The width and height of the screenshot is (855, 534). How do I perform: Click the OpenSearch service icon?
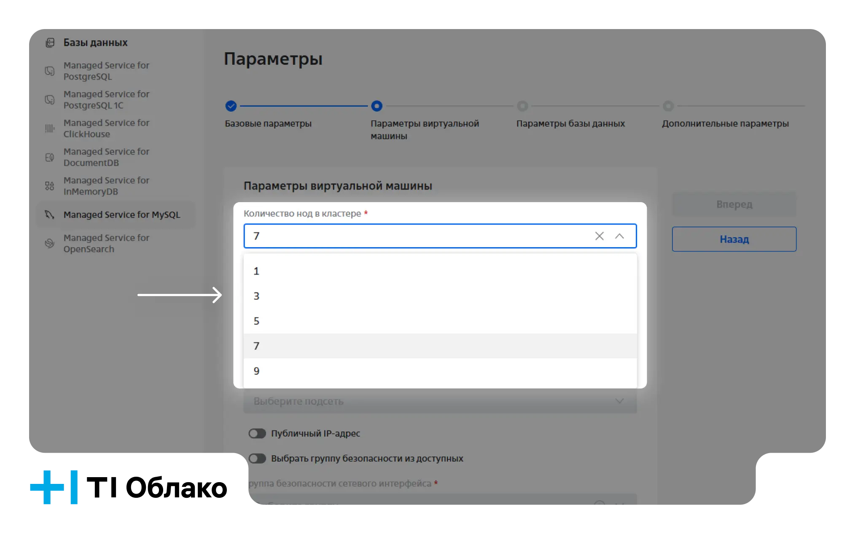pos(50,243)
